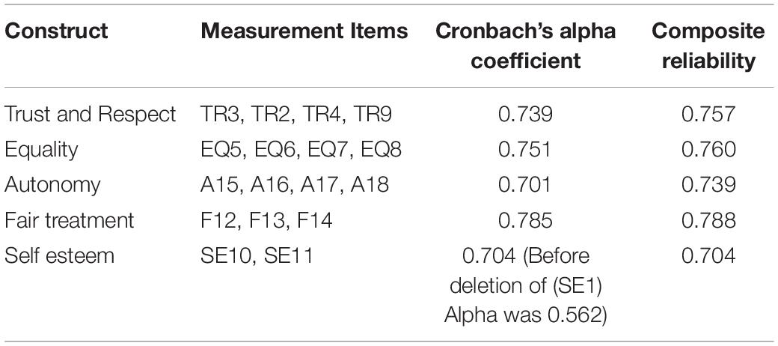Viewport: 778px width, 346px height.
Task: Click the Autonomy construct cell
Action: (x=52, y=185)
